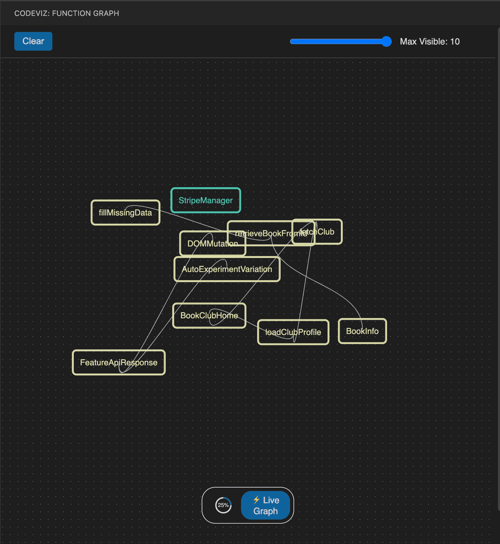Select the fillMissingData node
The width and height of the screenshot is (500, 544).
coord(125,213)
